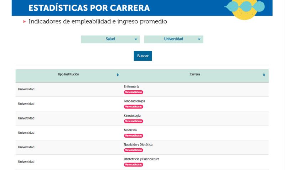View statistics for Nutrición y Dietética
Viewport: 285px width, 170px height.
[134, 150]
